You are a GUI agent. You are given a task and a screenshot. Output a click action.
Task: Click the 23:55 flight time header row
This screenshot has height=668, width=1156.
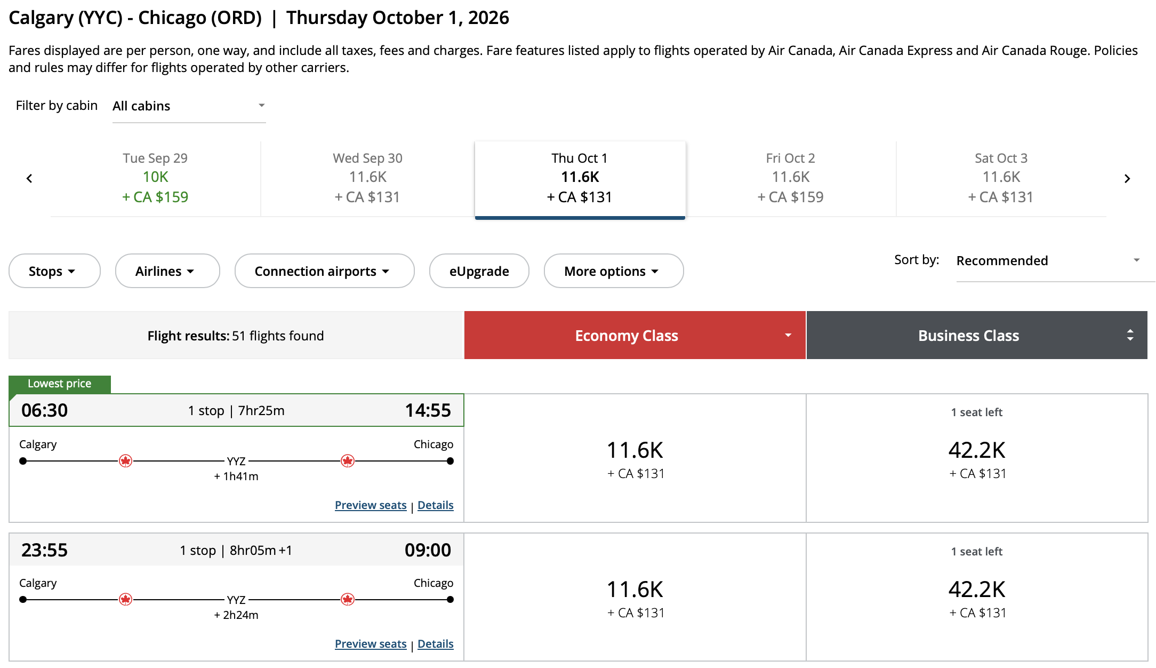coord(236,550)
